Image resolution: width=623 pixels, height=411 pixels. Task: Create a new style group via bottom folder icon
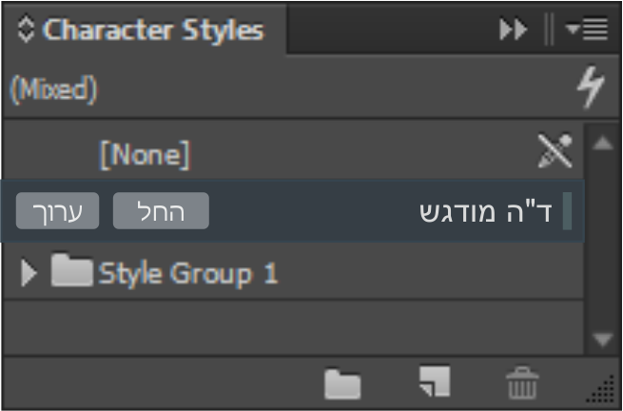[343, 383]
